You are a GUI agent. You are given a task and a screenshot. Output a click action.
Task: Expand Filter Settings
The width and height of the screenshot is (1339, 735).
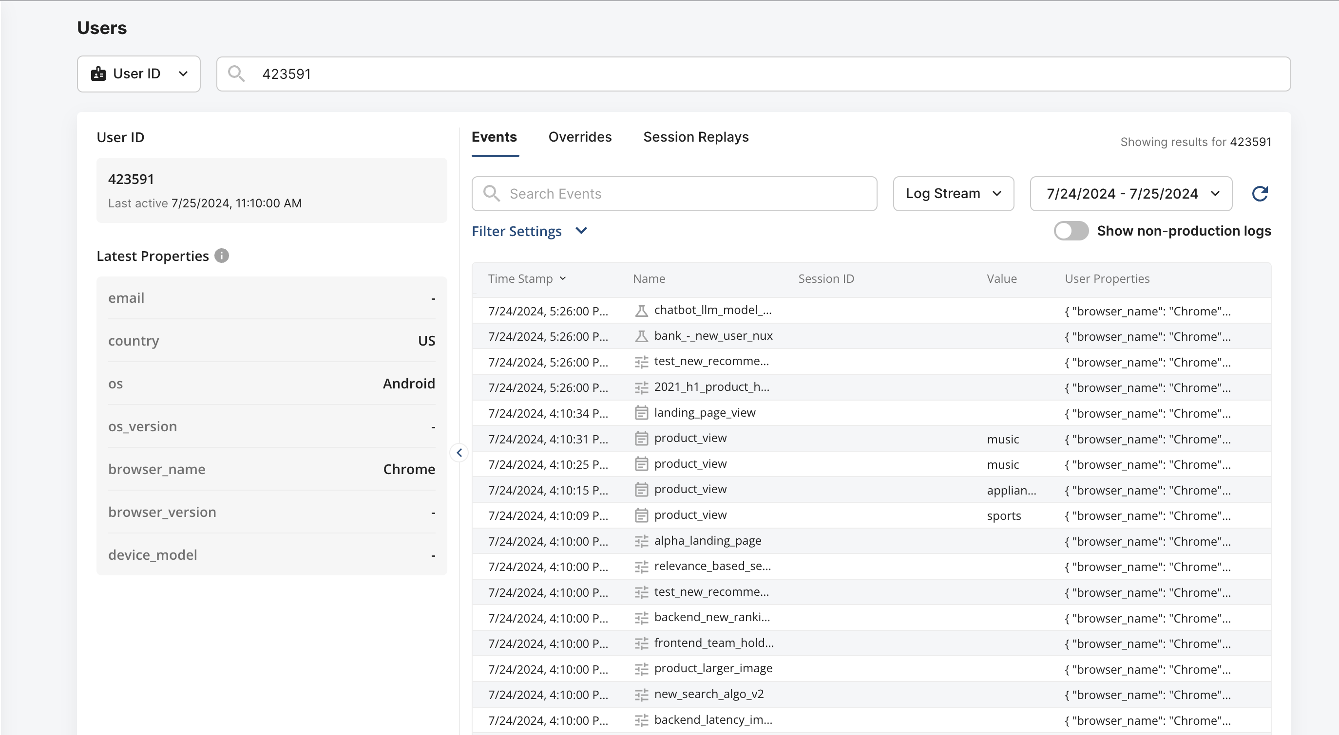tap(529, 231)
